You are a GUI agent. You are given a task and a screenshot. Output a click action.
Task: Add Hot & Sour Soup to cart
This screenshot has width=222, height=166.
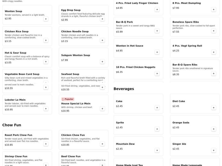[46, 62]
